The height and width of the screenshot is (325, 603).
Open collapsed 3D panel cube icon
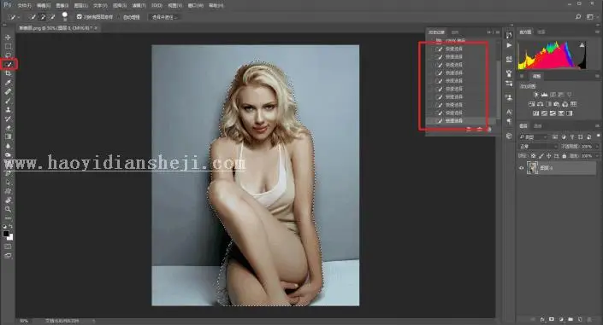(x=509, y=136)
